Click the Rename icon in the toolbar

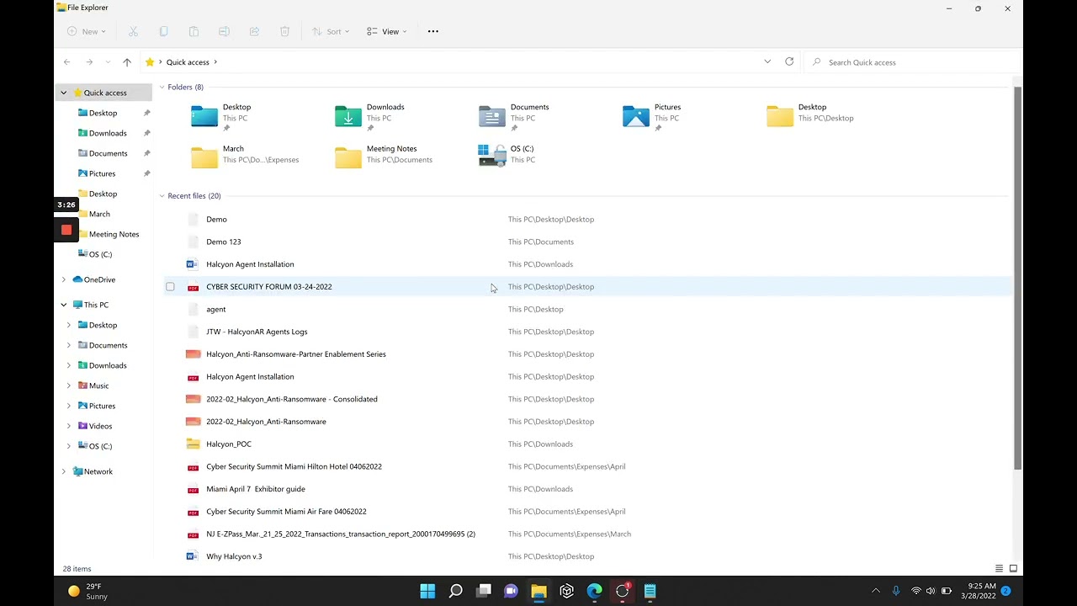click(224, 31)
